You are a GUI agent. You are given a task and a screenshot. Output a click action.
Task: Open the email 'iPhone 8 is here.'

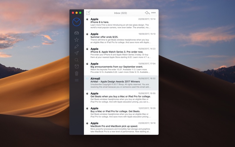click(121, 24)
